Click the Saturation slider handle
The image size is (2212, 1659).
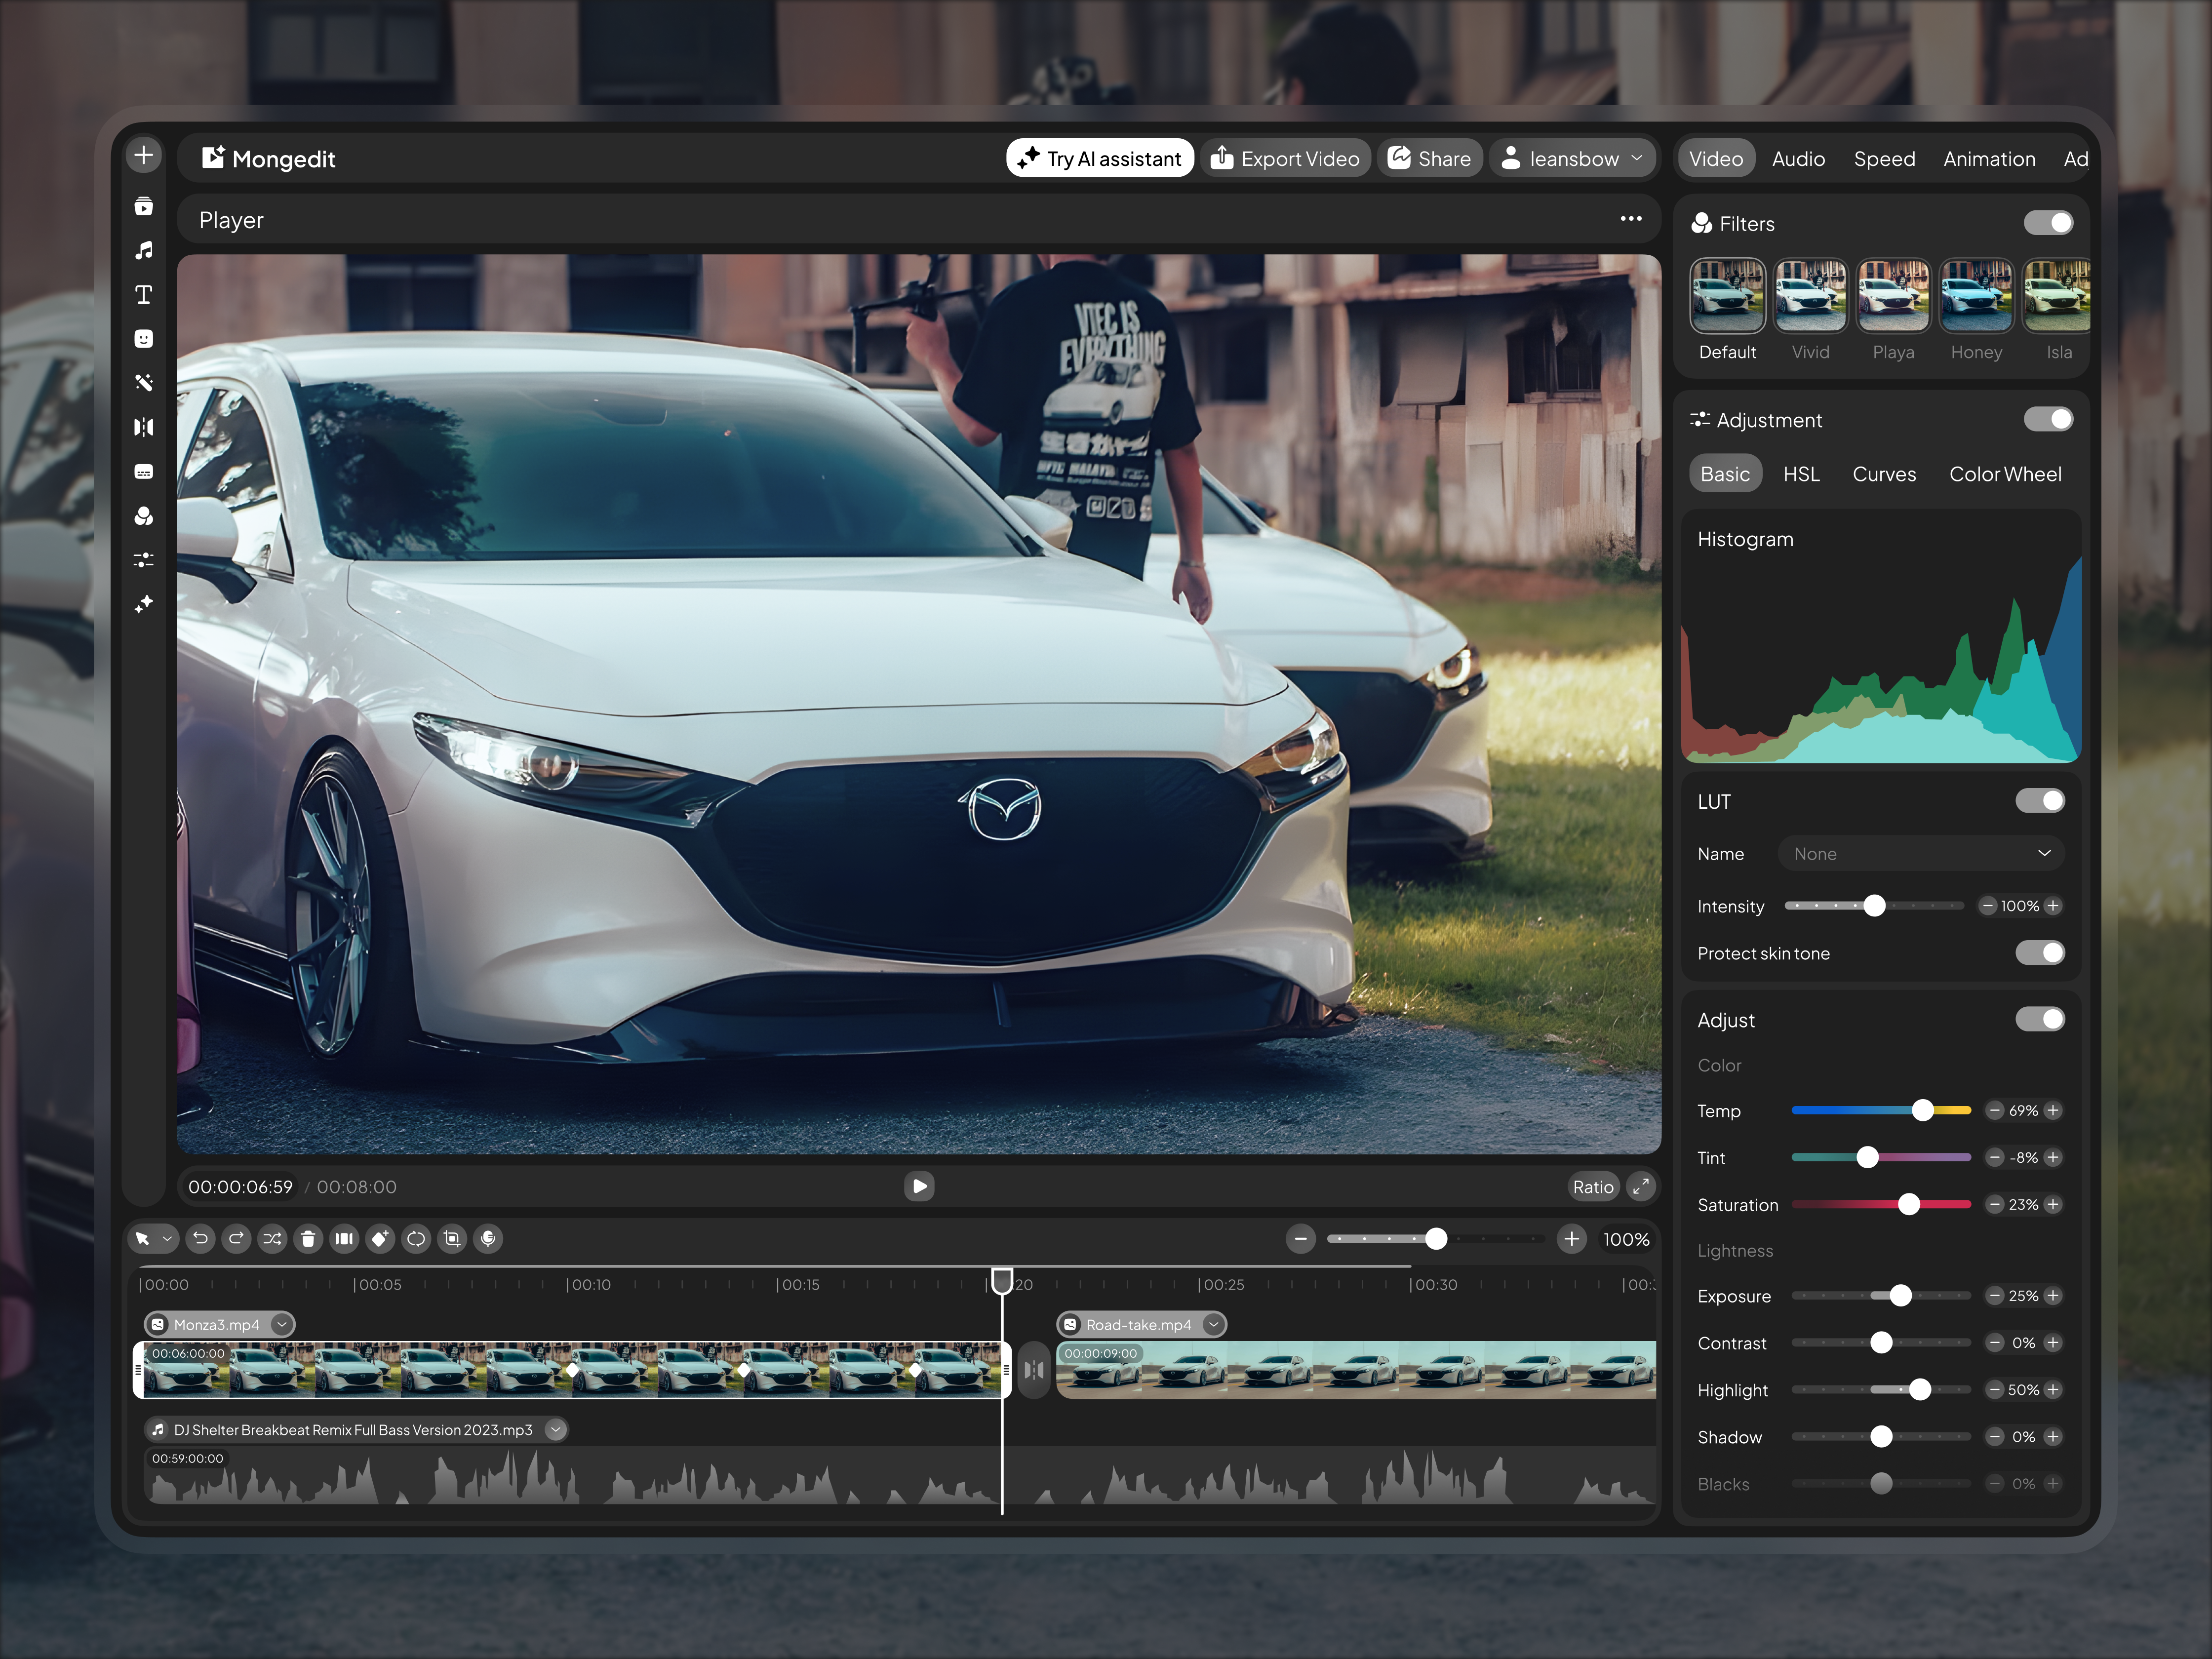[x=1909, y=1204]
